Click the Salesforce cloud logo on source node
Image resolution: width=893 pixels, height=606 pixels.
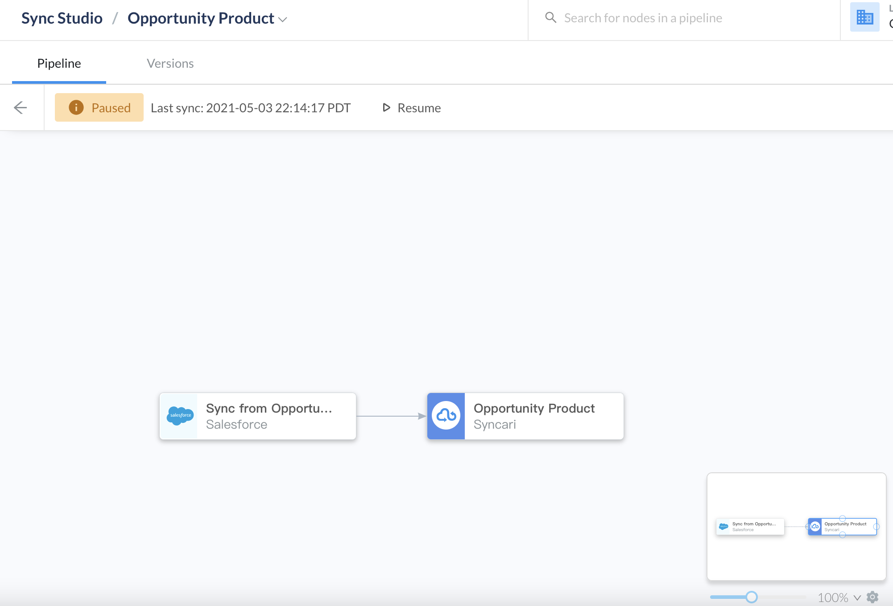coord(180,415)
